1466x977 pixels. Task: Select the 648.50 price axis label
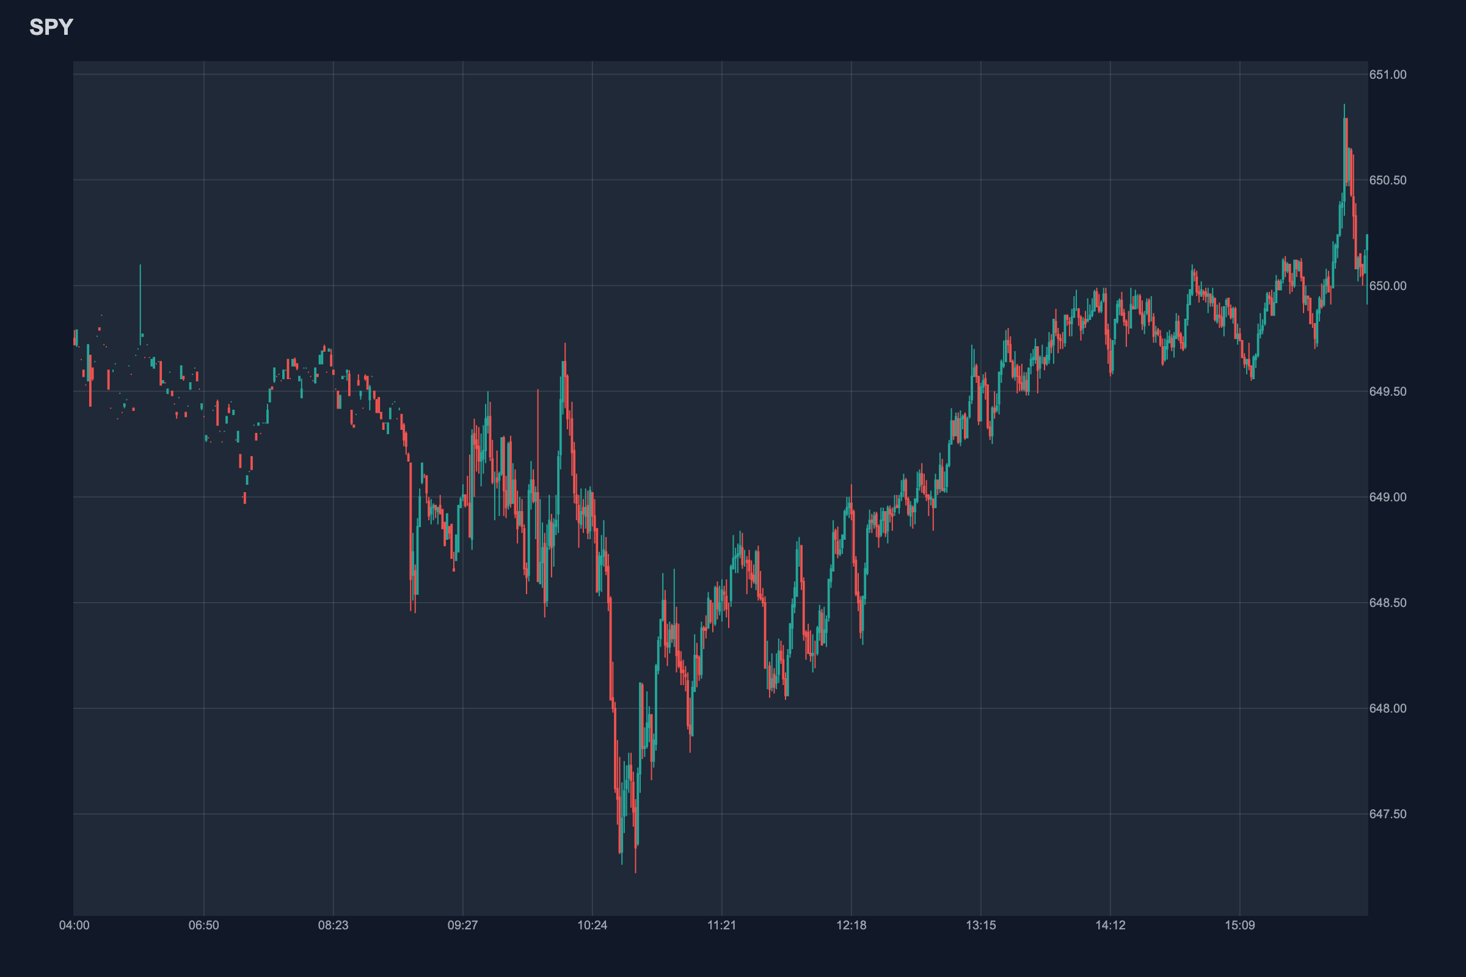1387,603
